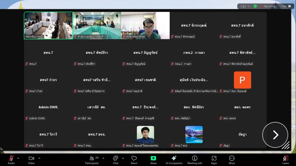The width and height of the screenshot is (296, 166).
Task: Leave the meeting
Action: click(x=286, y=160)
